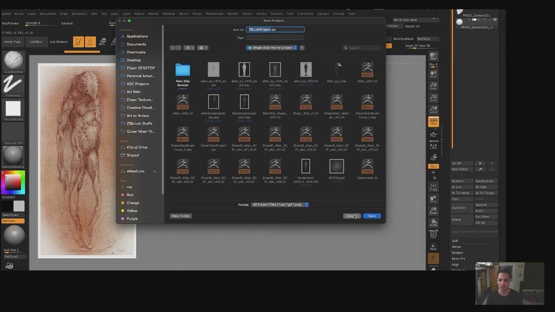Click the SKIN18.psd file thumbnail
The width and height of the screenshot is (555, 312).
[x=336, y=167]
